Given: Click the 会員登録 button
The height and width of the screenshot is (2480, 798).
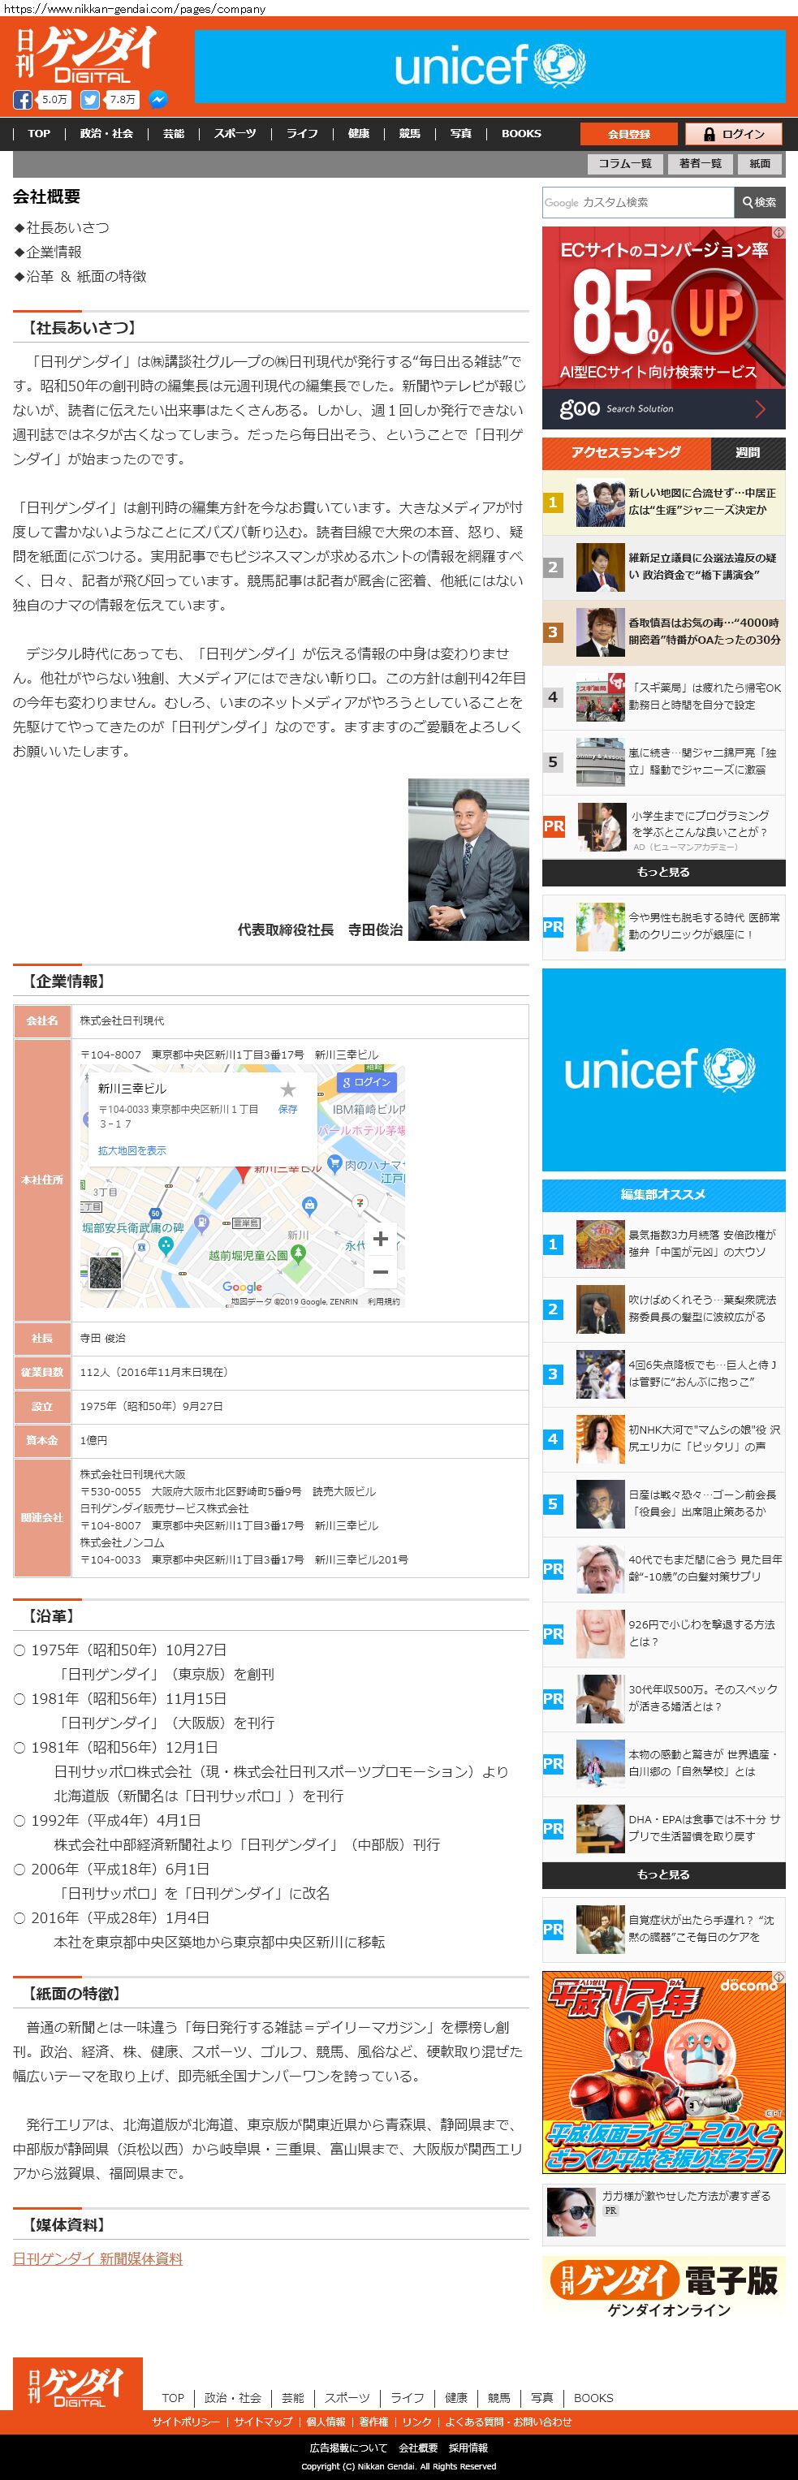Looking at the screenshot, I should (628, 134).
